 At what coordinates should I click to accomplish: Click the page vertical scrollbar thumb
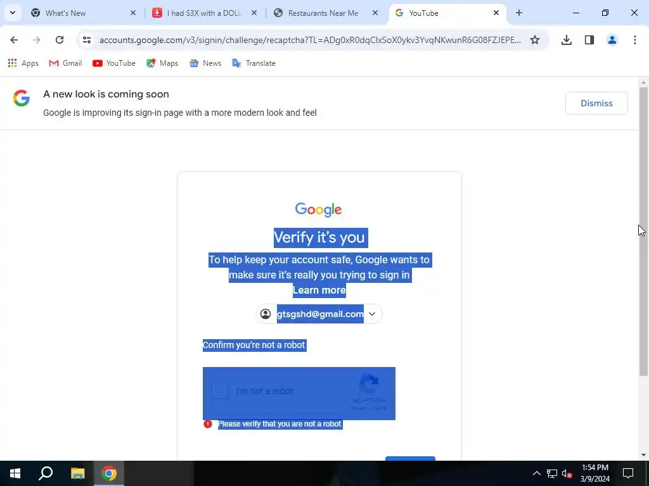[x=643, y=232]
